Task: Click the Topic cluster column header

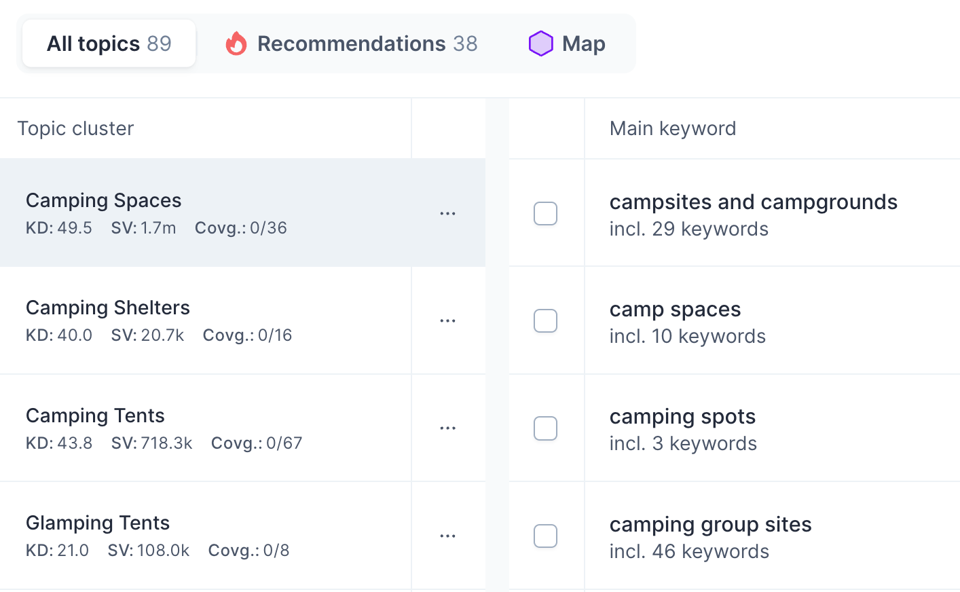Action: 75,128
